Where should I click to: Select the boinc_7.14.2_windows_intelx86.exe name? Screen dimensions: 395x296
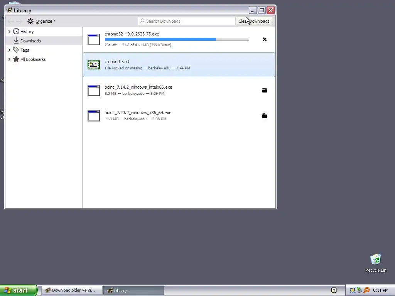138,87
